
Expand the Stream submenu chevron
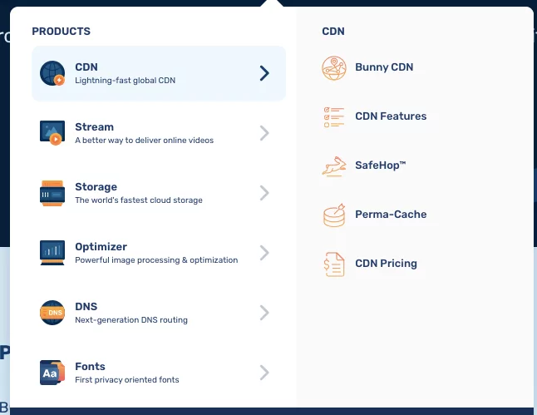click(264, 133)
